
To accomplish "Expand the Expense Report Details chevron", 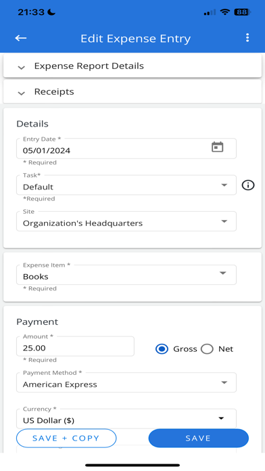I will (22, 67).
